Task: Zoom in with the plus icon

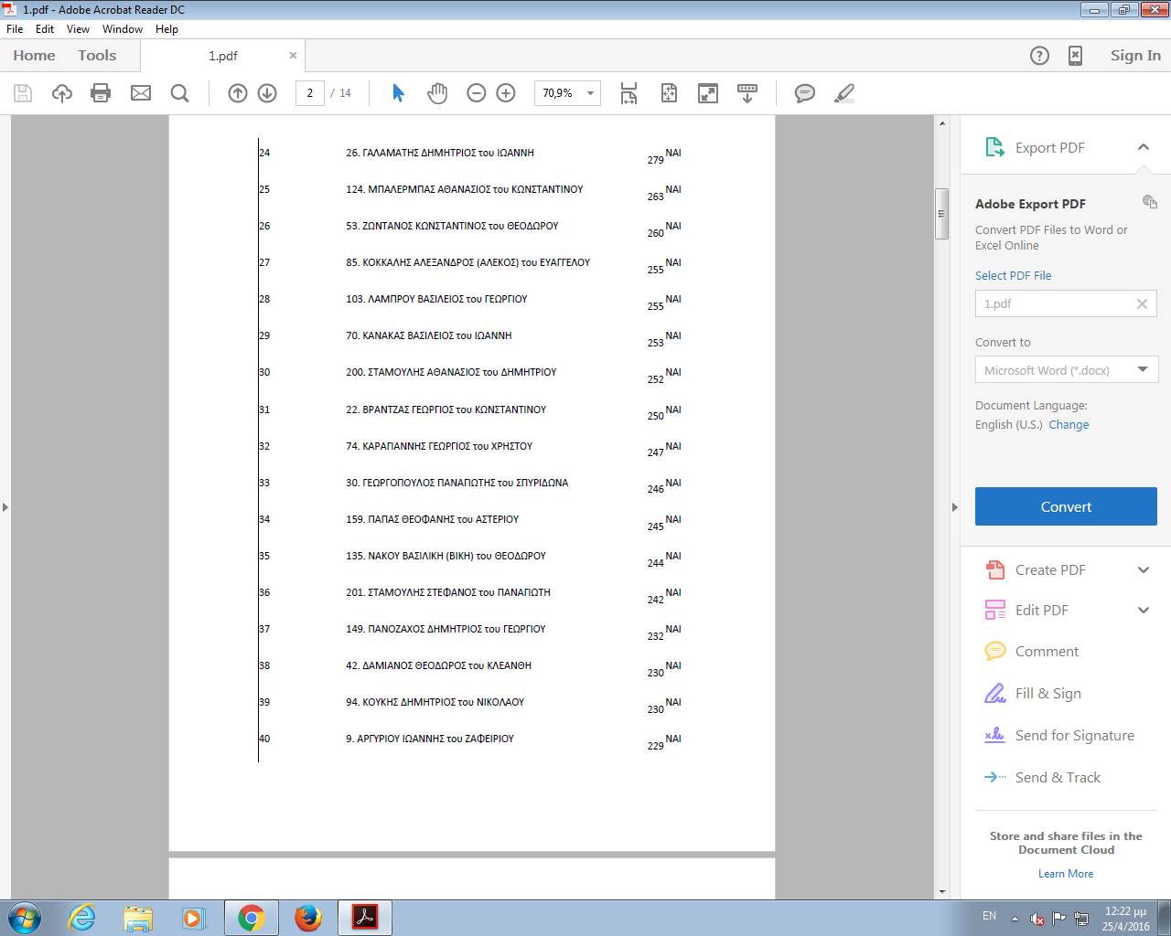Action: point(506,93)
